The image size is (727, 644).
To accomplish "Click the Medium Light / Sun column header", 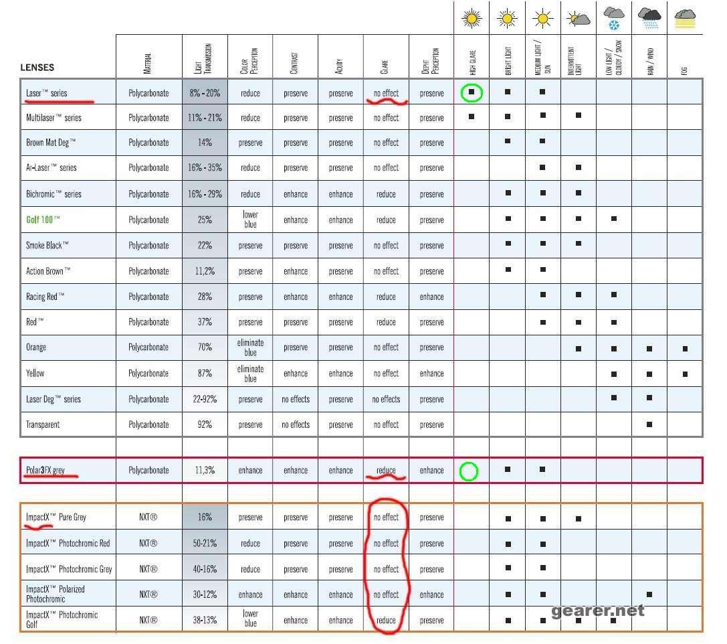I will [x=542, y=58].
